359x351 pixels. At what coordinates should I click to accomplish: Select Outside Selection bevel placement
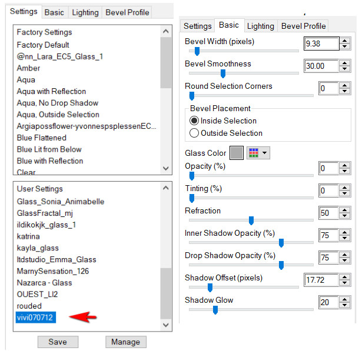194,133
